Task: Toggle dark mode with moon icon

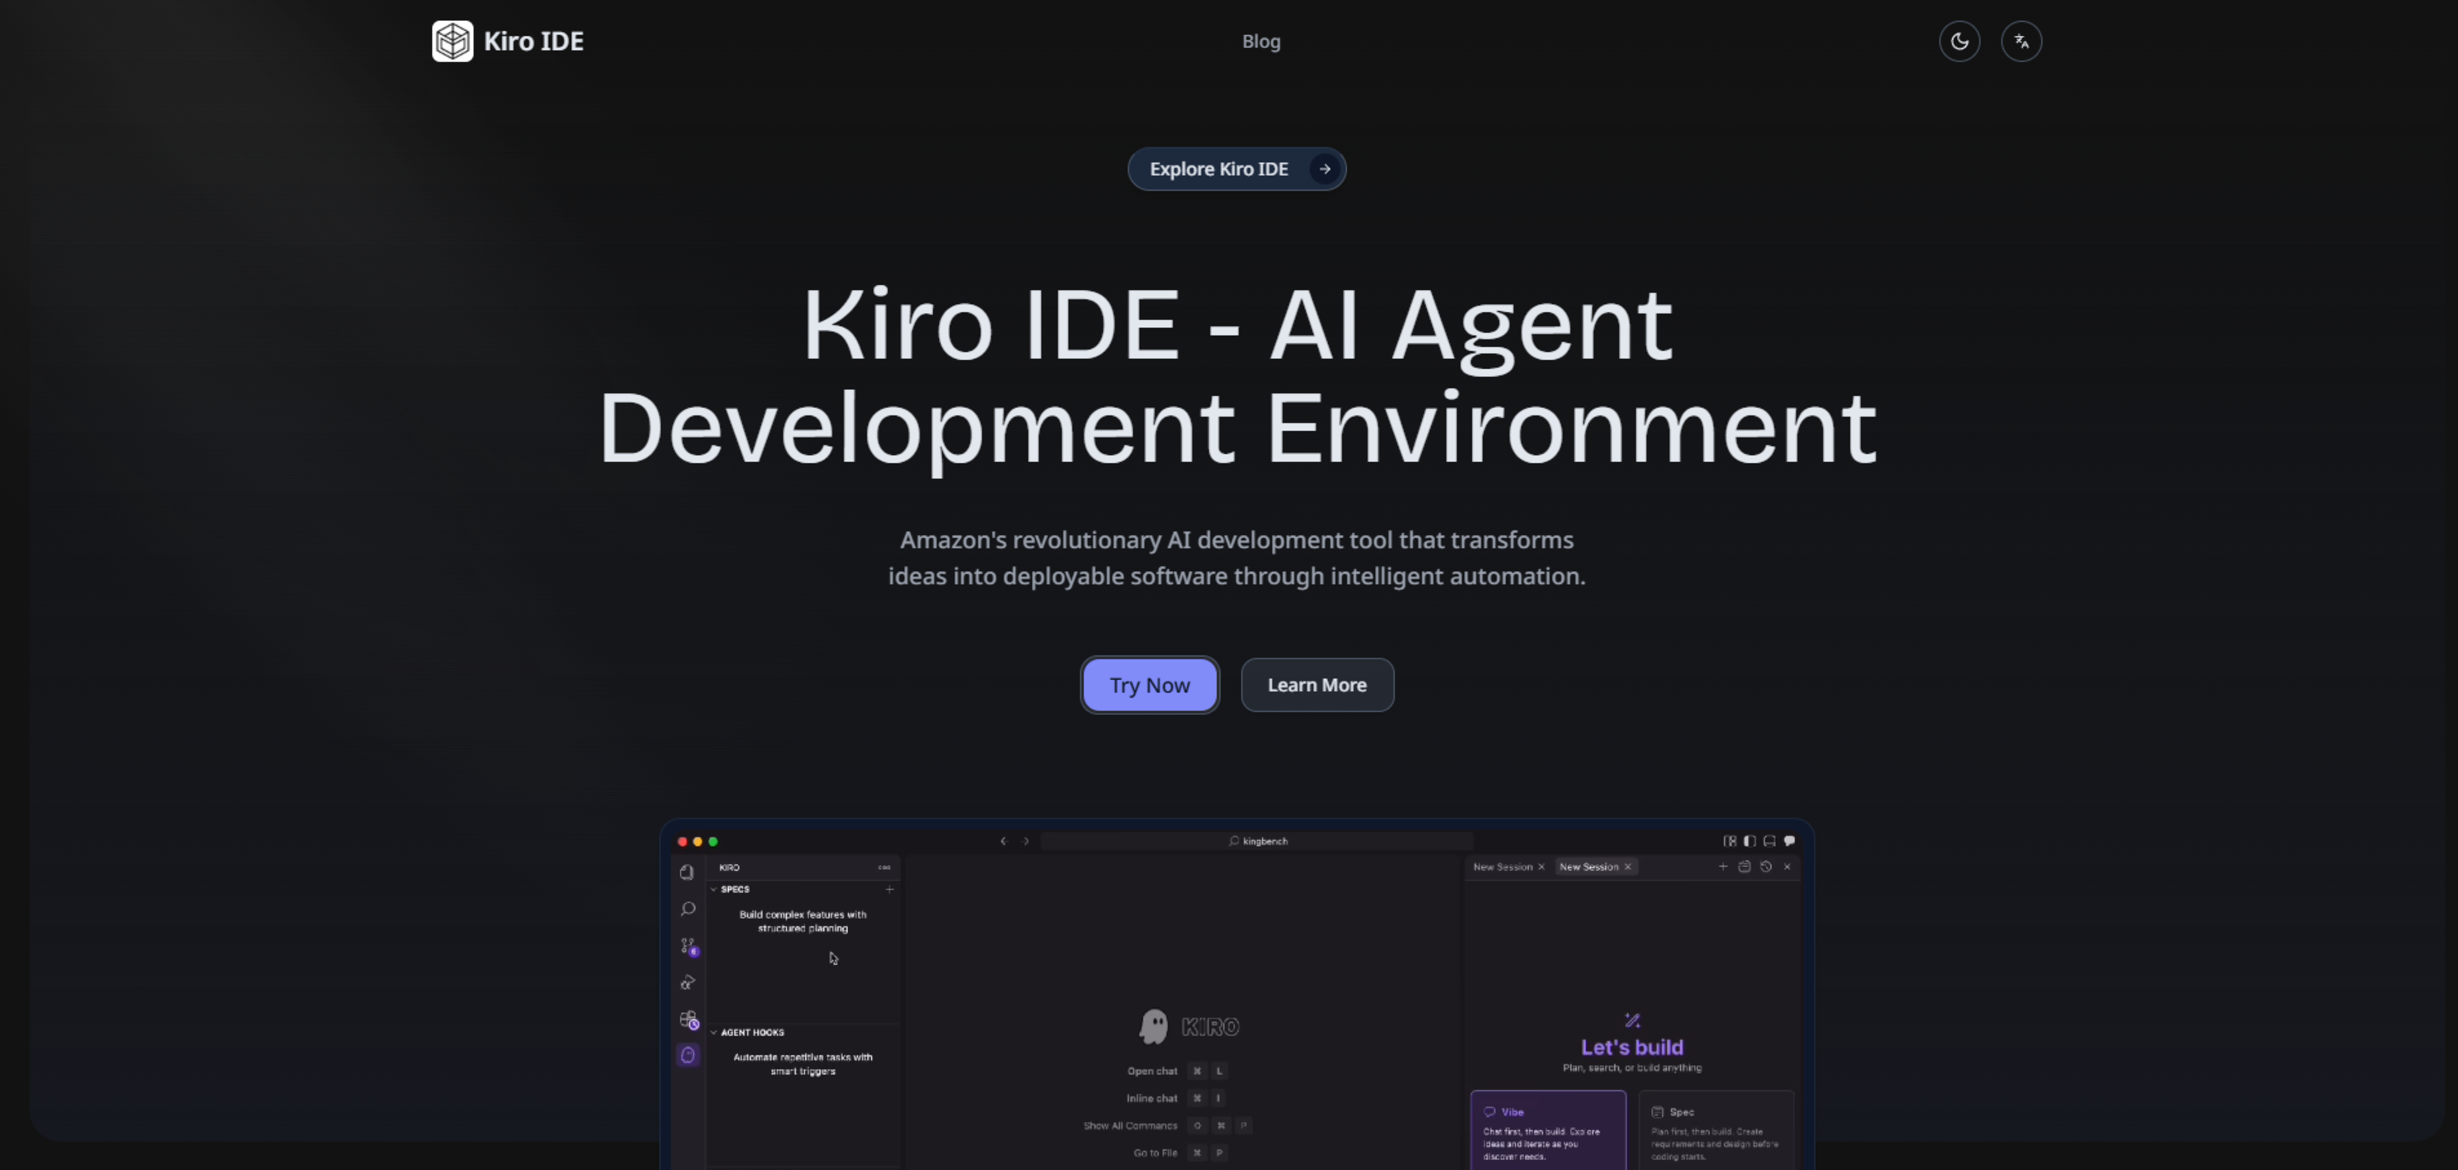Action: (x=1959, y=41)
